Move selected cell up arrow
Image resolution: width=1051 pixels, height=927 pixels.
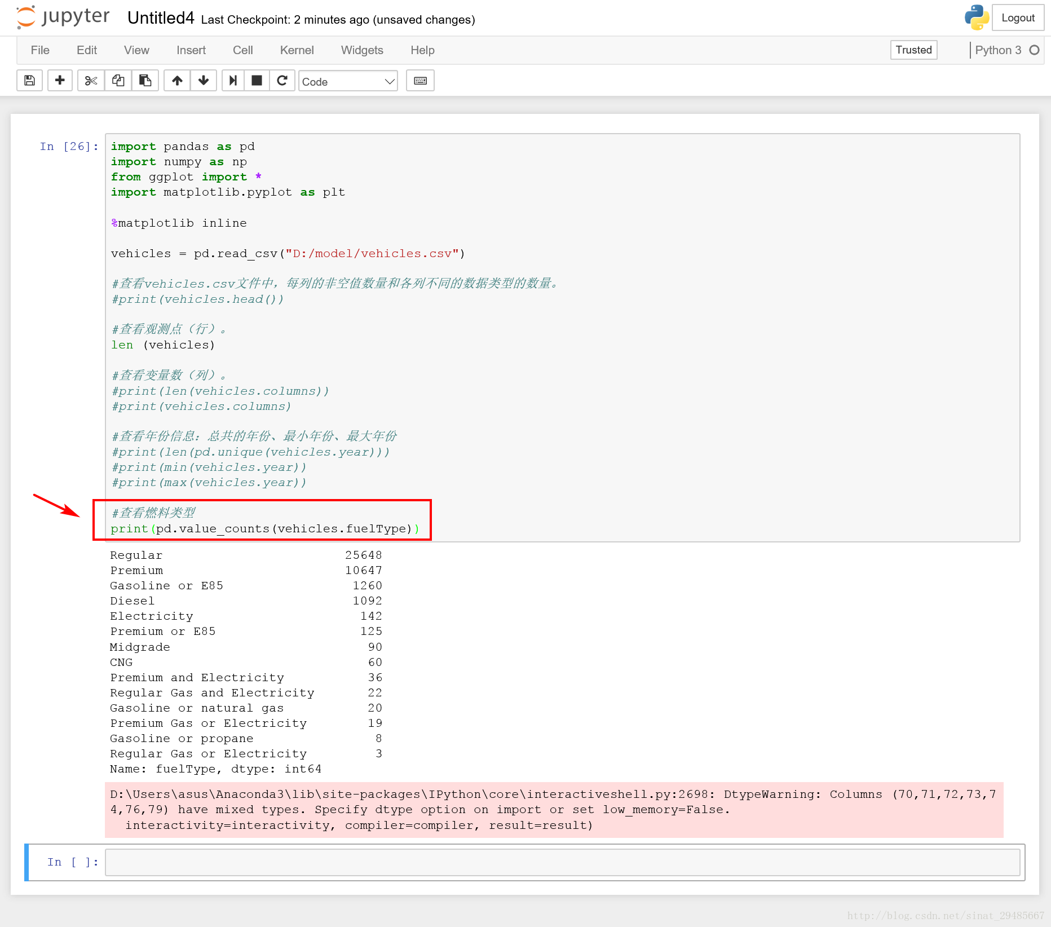click(x=177, y=81)
